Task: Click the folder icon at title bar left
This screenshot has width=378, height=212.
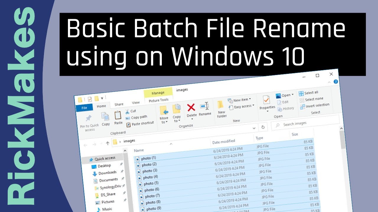Action: pos(80,100)
